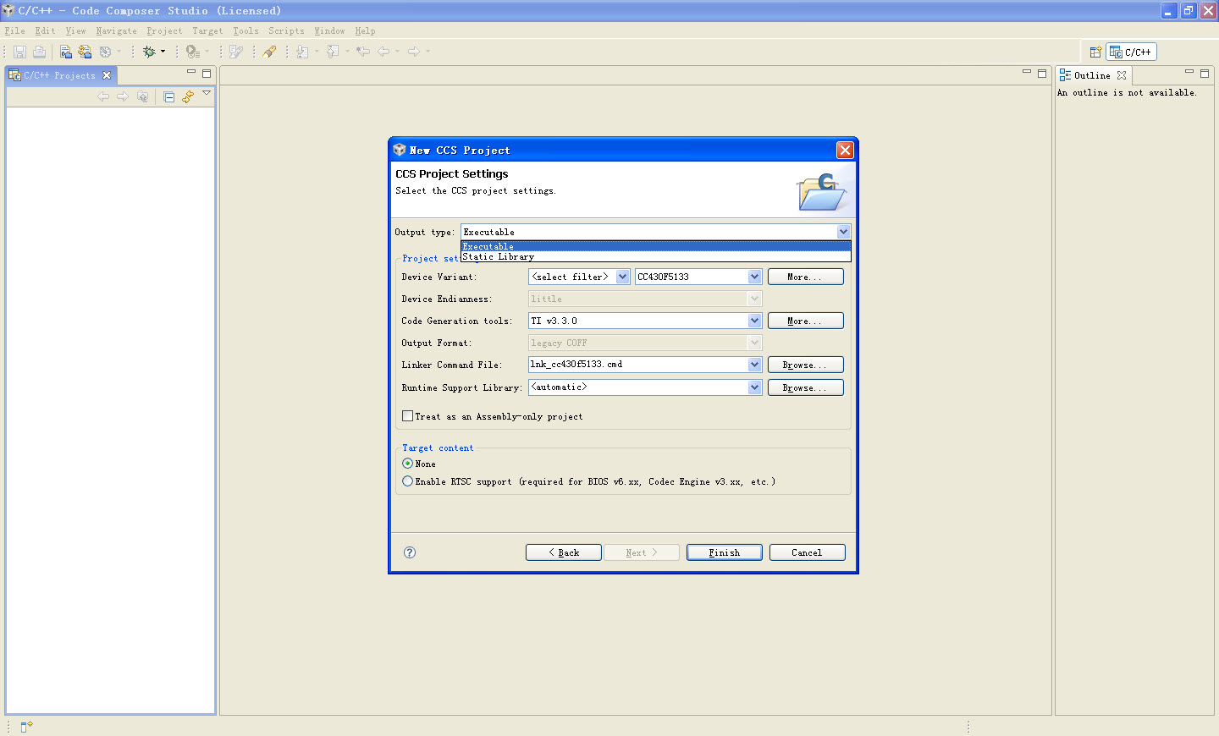Close the New CCS Project dialog
The height and width of the screenshot is (736, 1219).
tap(845, 150)
